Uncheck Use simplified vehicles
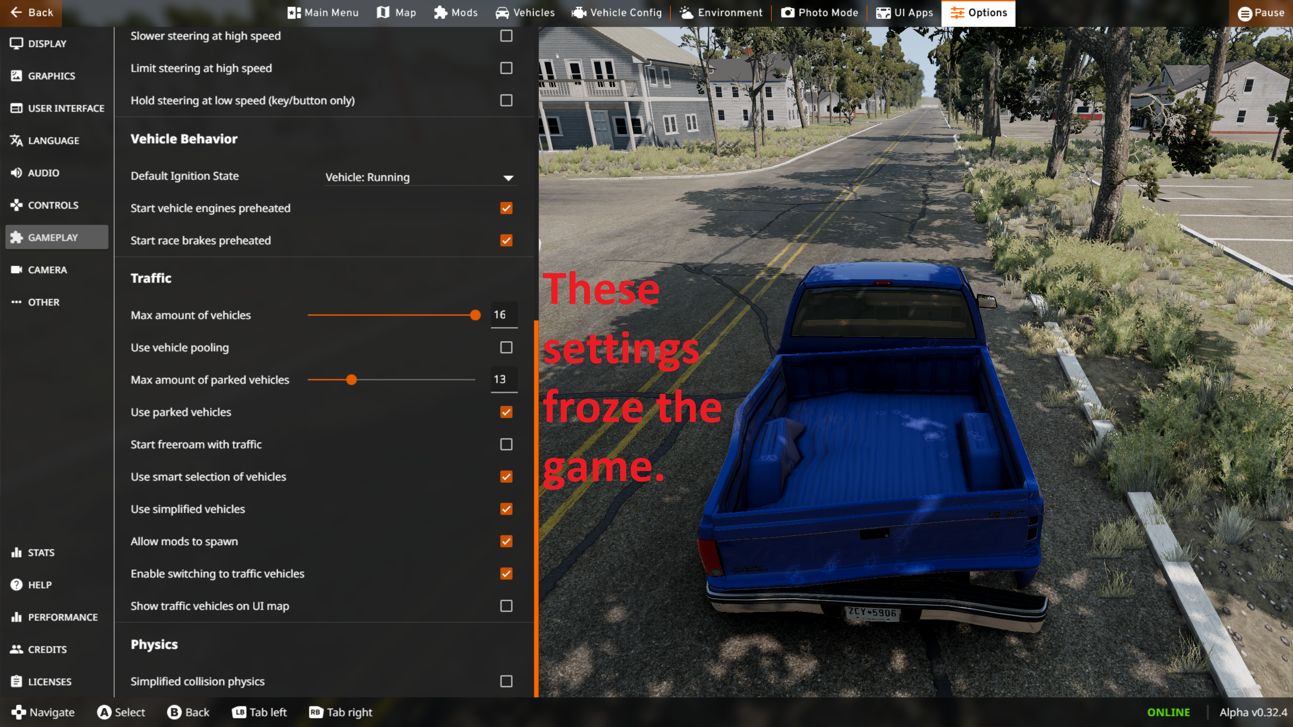This screenshot has height=727, width=1293. [506, 509]
